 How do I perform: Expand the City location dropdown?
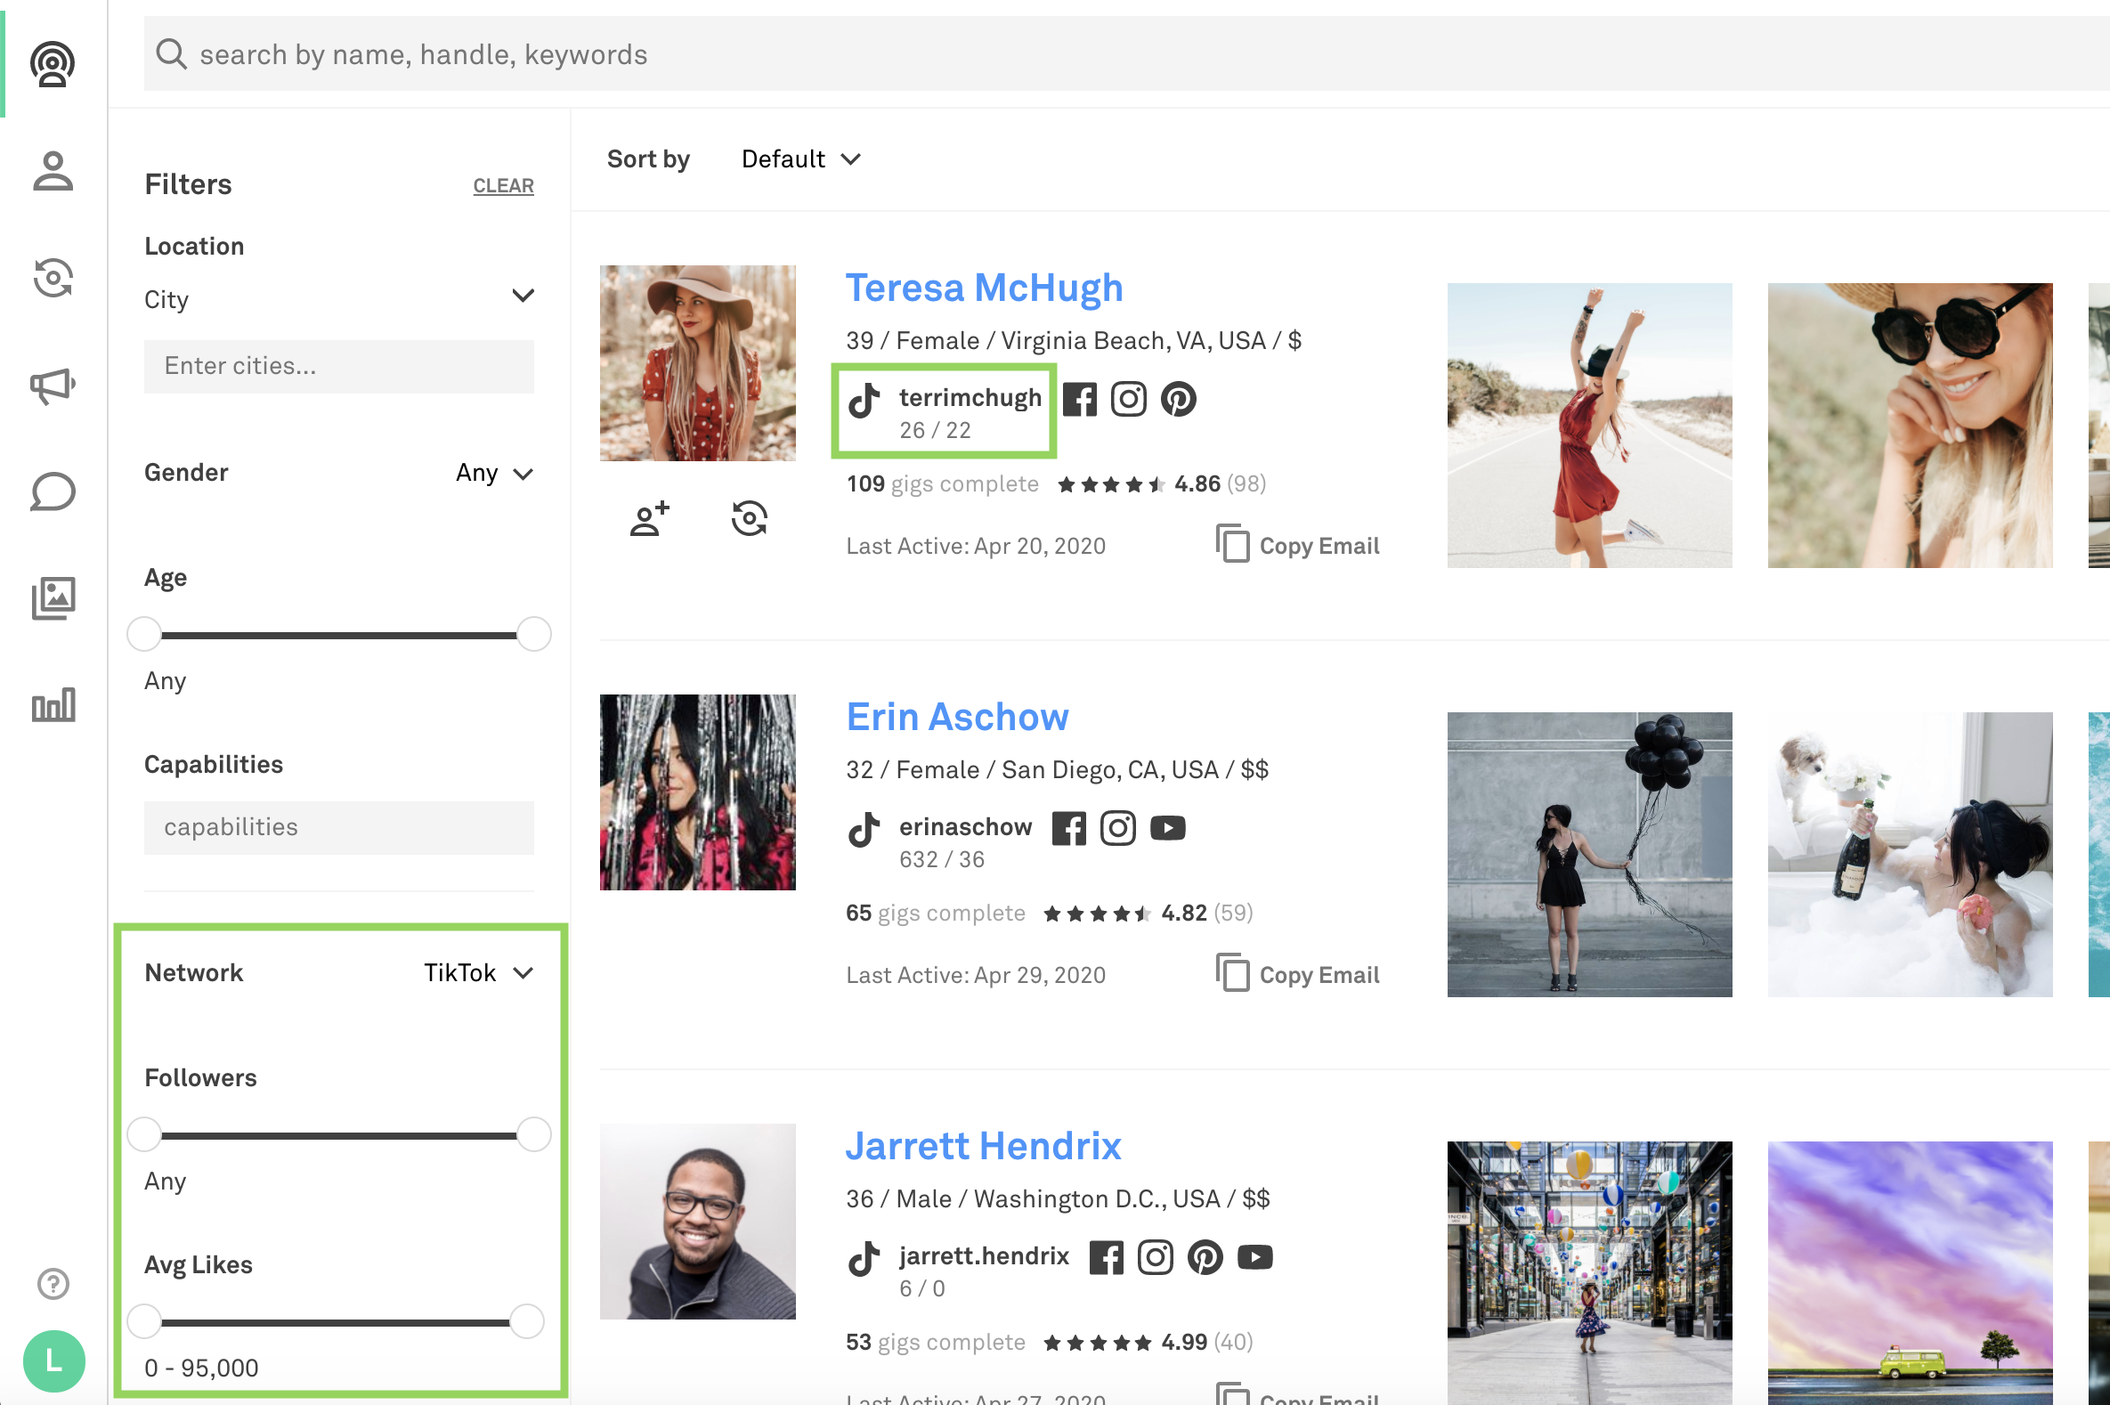click(x=523, y=296)
